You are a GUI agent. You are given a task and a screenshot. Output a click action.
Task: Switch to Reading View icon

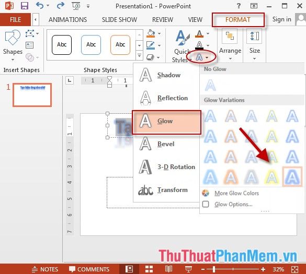(168, 269)
